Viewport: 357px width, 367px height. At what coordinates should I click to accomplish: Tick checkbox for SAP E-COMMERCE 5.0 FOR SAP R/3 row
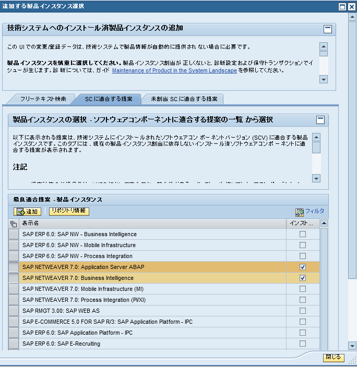[x=303, y=322]
